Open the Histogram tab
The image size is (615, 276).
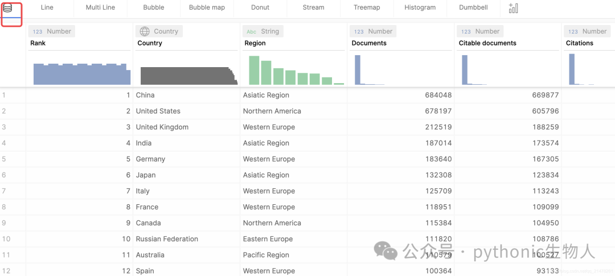tap(420, 7)
